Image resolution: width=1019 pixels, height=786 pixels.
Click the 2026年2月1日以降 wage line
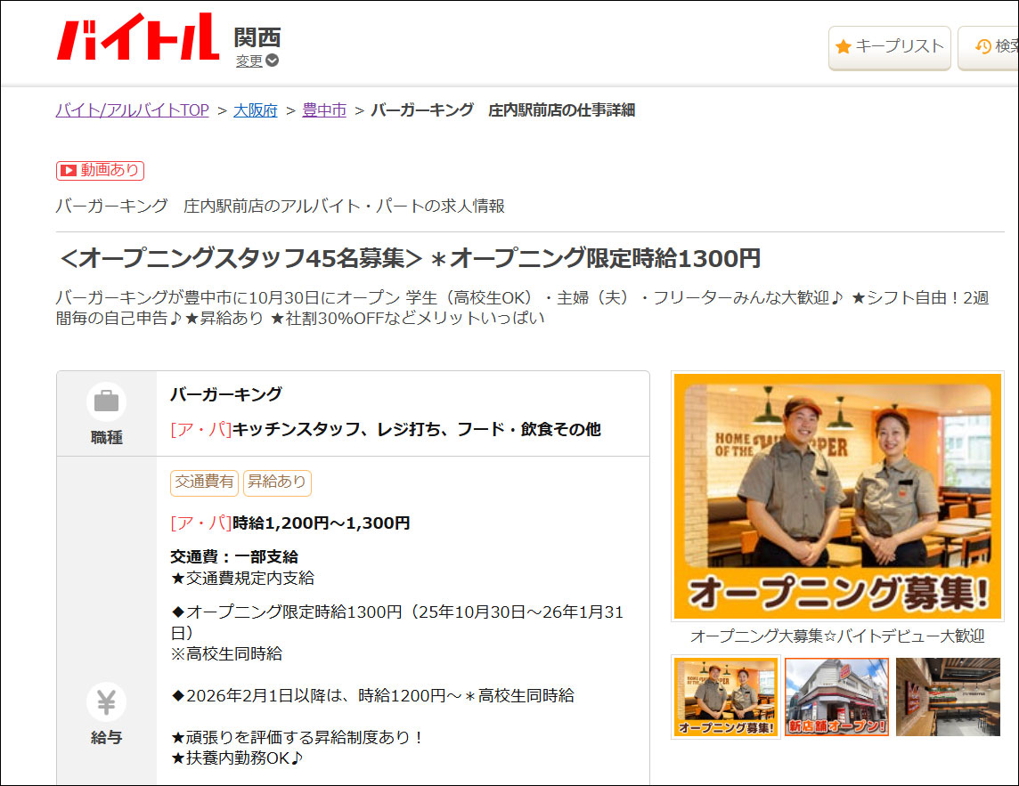372,696
